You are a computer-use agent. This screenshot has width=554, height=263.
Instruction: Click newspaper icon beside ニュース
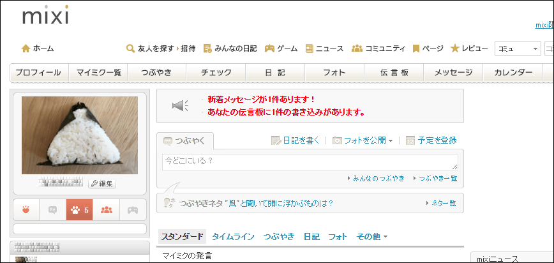tap(310, 49)
